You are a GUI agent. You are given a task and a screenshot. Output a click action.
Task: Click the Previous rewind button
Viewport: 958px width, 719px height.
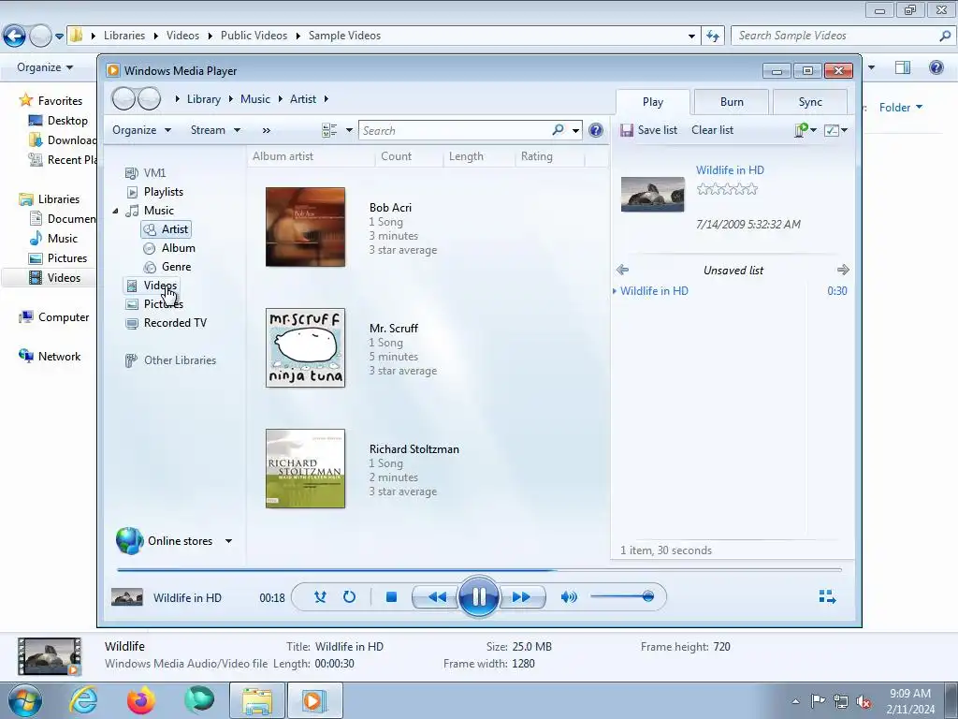[436, 597]
